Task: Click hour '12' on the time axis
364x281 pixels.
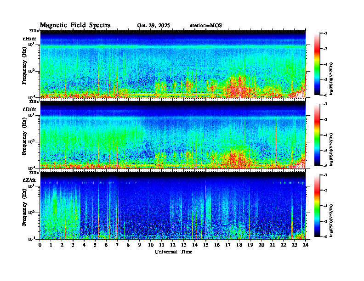Action: (173, 245)
